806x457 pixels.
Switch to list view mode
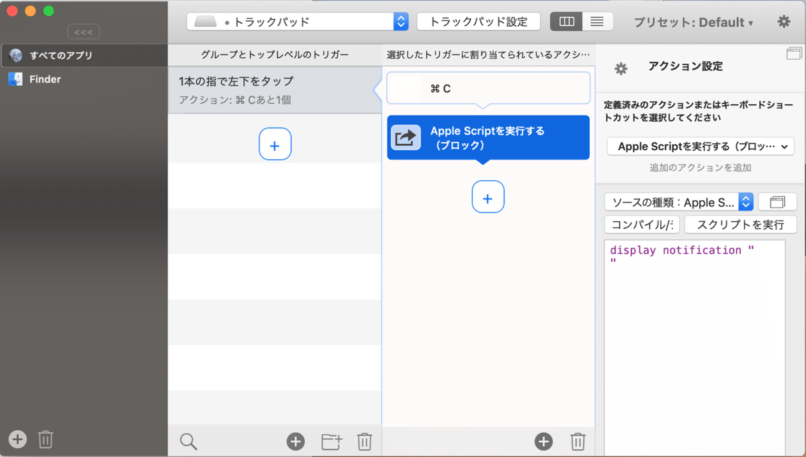click(x=596, y=21)
